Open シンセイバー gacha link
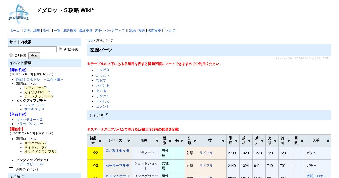The width and height of the screenshot is (339, 178). pos(34,105)
